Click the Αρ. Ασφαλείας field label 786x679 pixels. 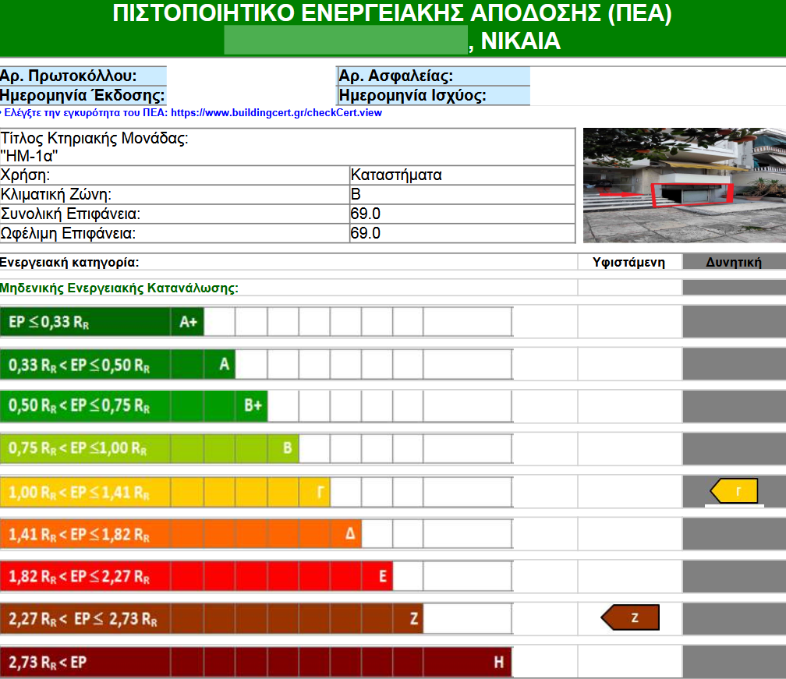pyautogui.click(x=396, y=76)
